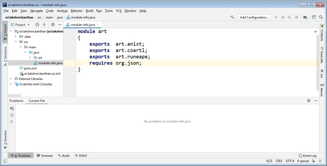Close the module-info.java tab
The height and width of the screenshot is (166, 327).
[98, 25]
